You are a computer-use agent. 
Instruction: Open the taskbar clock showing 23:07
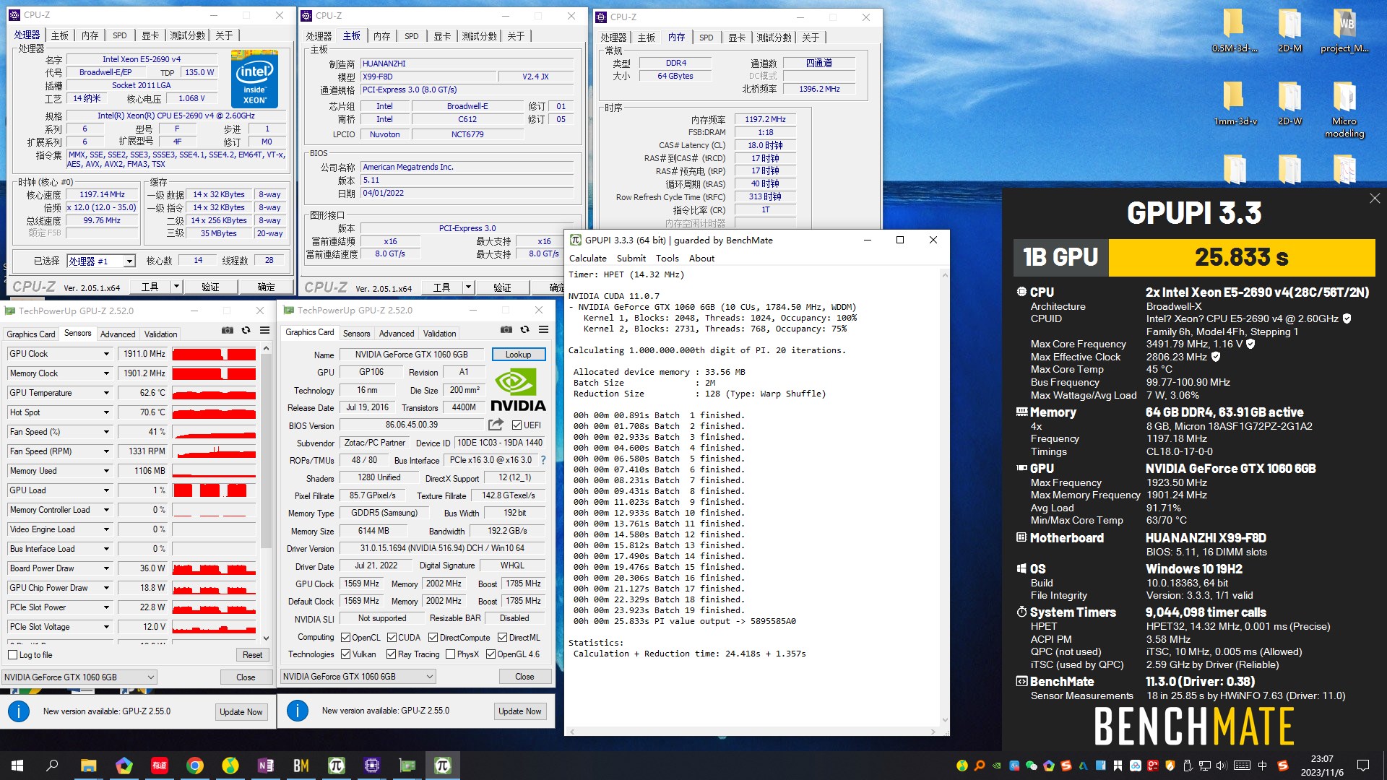tap(1322, 766)
